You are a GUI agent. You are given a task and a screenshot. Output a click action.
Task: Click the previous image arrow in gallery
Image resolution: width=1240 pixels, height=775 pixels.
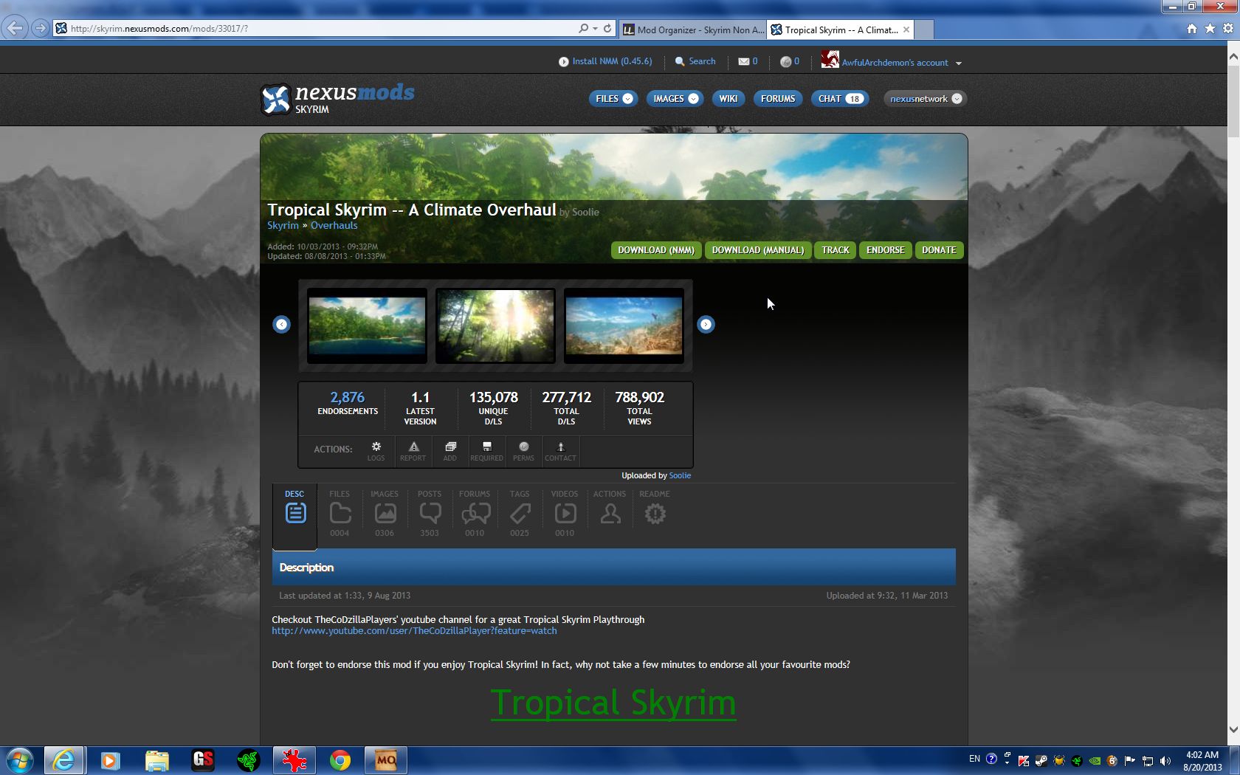(281, 325)
